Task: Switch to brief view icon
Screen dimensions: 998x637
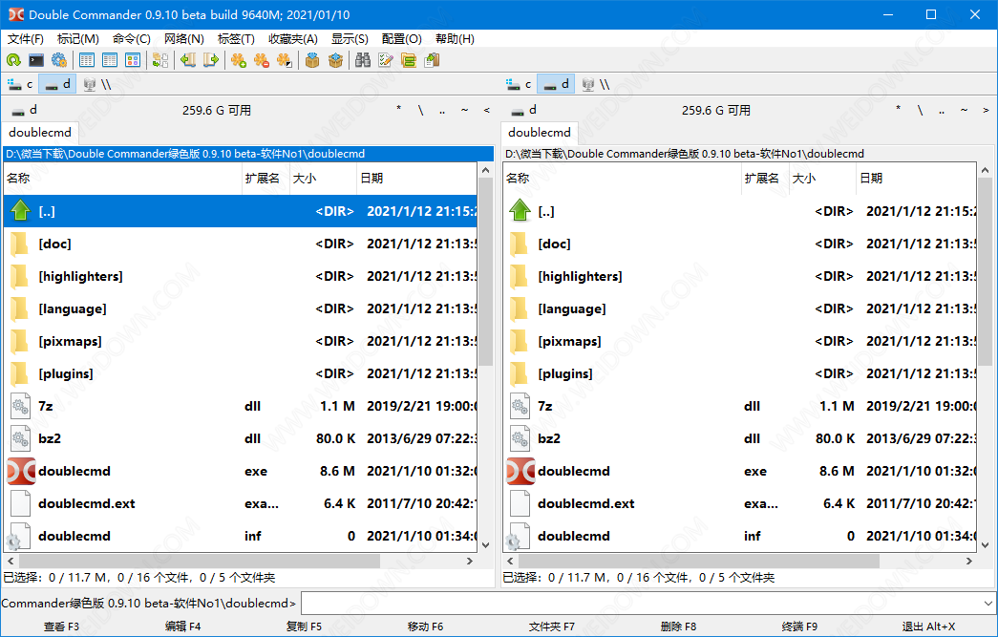Action: click(x=87, y=60)
